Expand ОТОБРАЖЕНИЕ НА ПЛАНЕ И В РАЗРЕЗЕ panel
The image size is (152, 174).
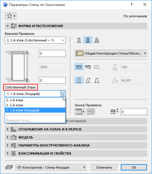point(7,129)
